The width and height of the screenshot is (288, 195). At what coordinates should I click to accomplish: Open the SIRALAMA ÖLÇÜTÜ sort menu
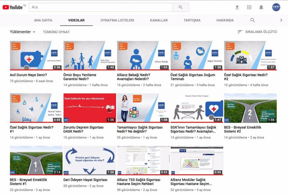pyautogui.click(x=261, y=32)
